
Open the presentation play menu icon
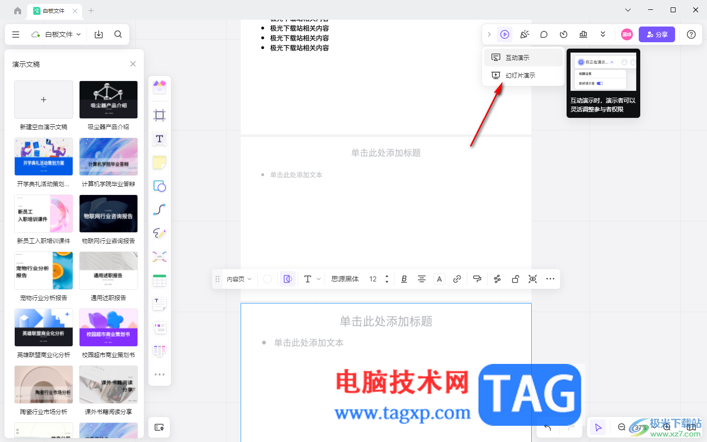pyautogui.click(x=505, y=34)
